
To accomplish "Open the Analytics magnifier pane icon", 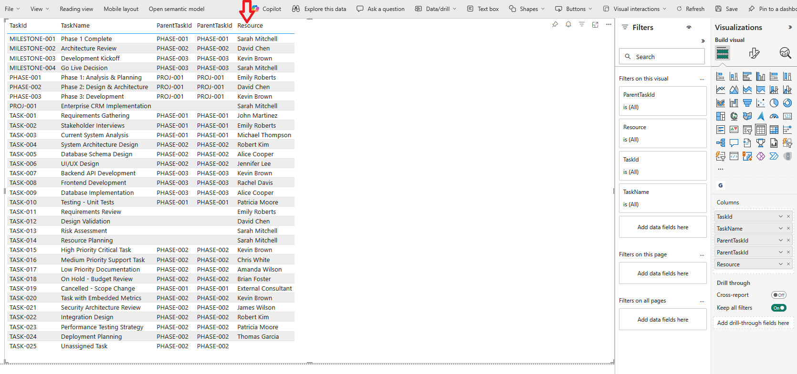I will click(x=785, y=53).
